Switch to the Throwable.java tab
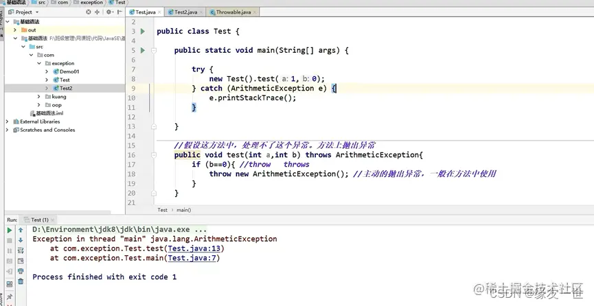The image size is (594, 306). (x=232, y=12)
